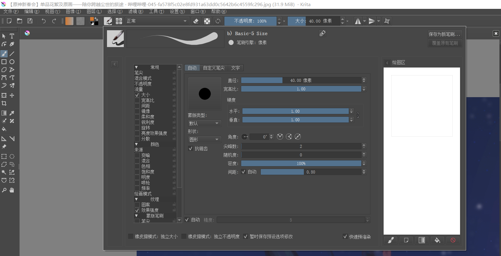The width and height of the screenshot is (501, 256).
Task: Switch to the 自定义笔尖 tab
Action: pos(214,68)
